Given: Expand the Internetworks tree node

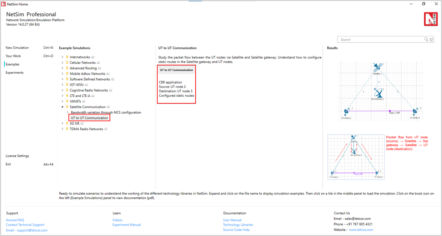Looking at the screenshot, I should [63, 57].
